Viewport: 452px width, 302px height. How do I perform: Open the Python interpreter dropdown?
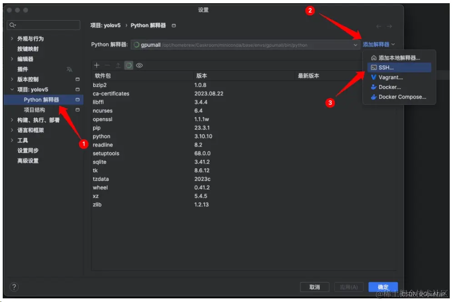pos(245,45)
